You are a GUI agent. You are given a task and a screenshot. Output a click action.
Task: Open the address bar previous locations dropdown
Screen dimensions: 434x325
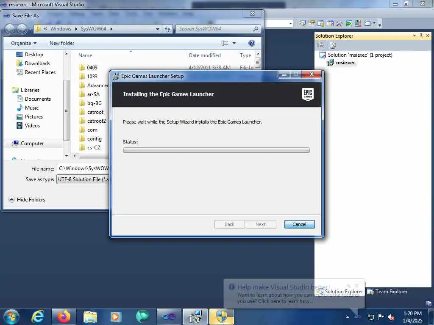[158, 29]
